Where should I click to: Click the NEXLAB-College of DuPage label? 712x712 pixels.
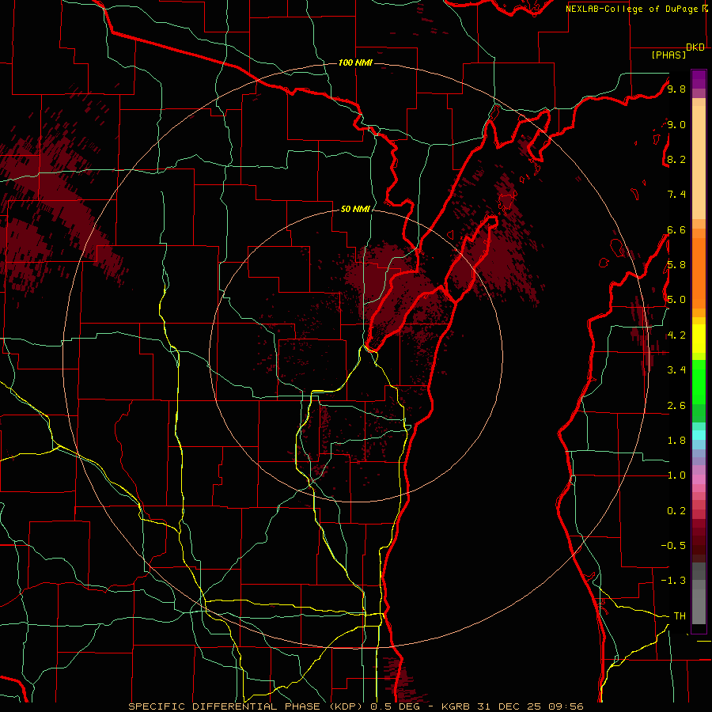632,9
